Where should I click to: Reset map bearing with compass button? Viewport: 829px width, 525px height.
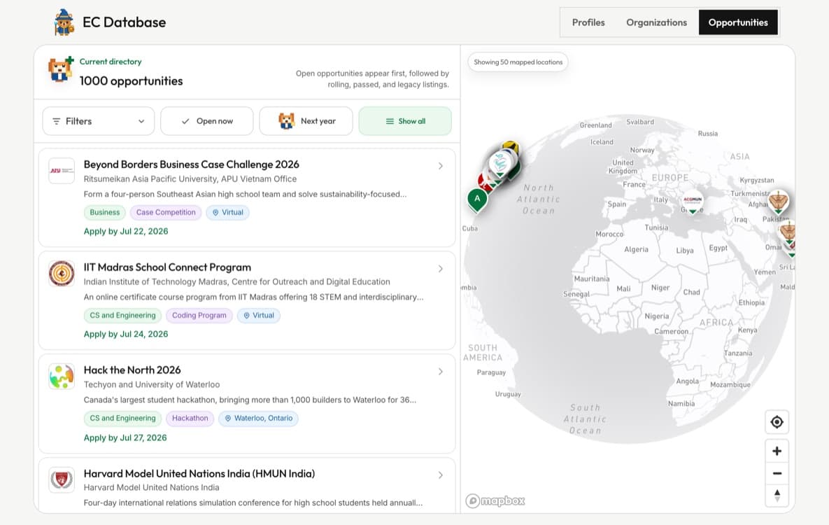[x=777, y=496]
